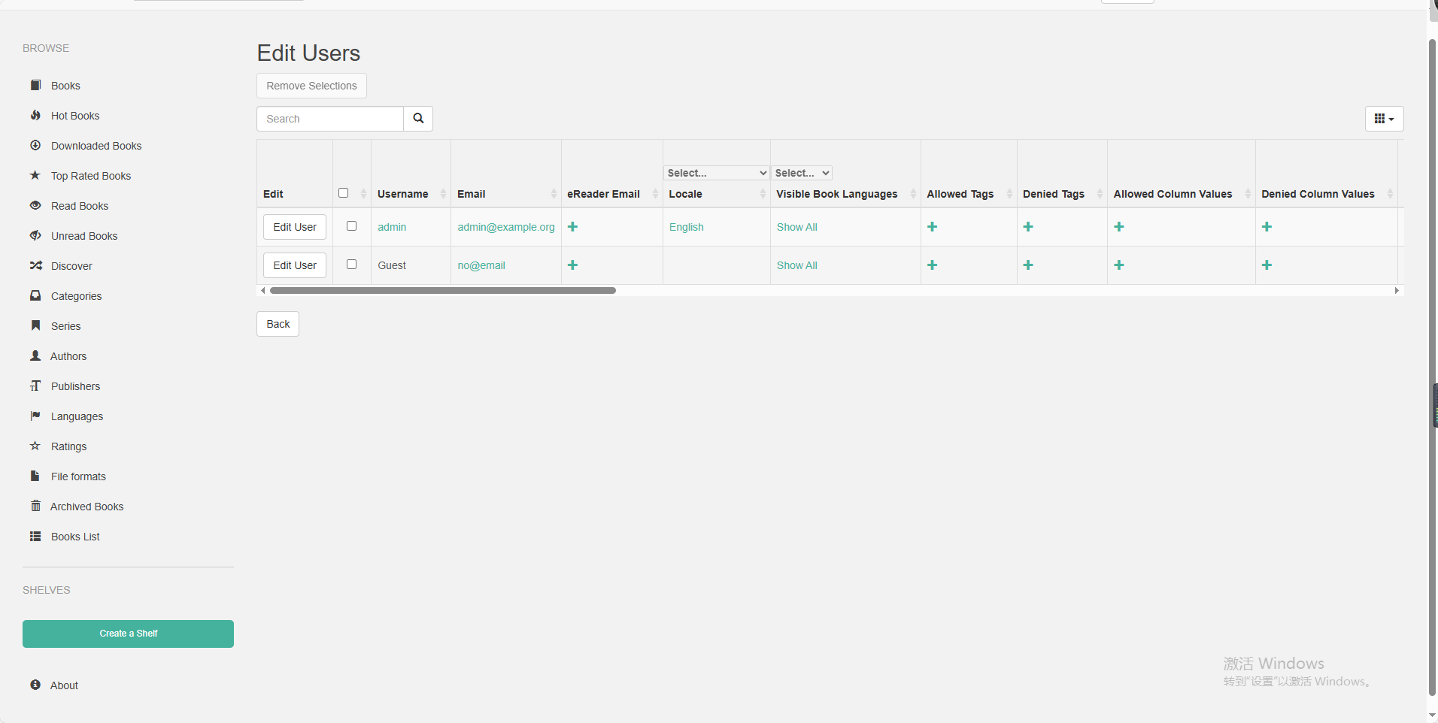Open Downloaded Books in sidebar
The image size is (1438, 723).
tap(96, 146)
